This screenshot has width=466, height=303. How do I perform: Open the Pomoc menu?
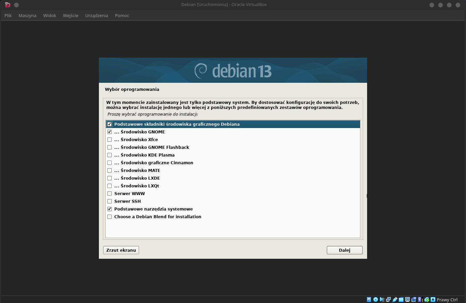[122, 15]
